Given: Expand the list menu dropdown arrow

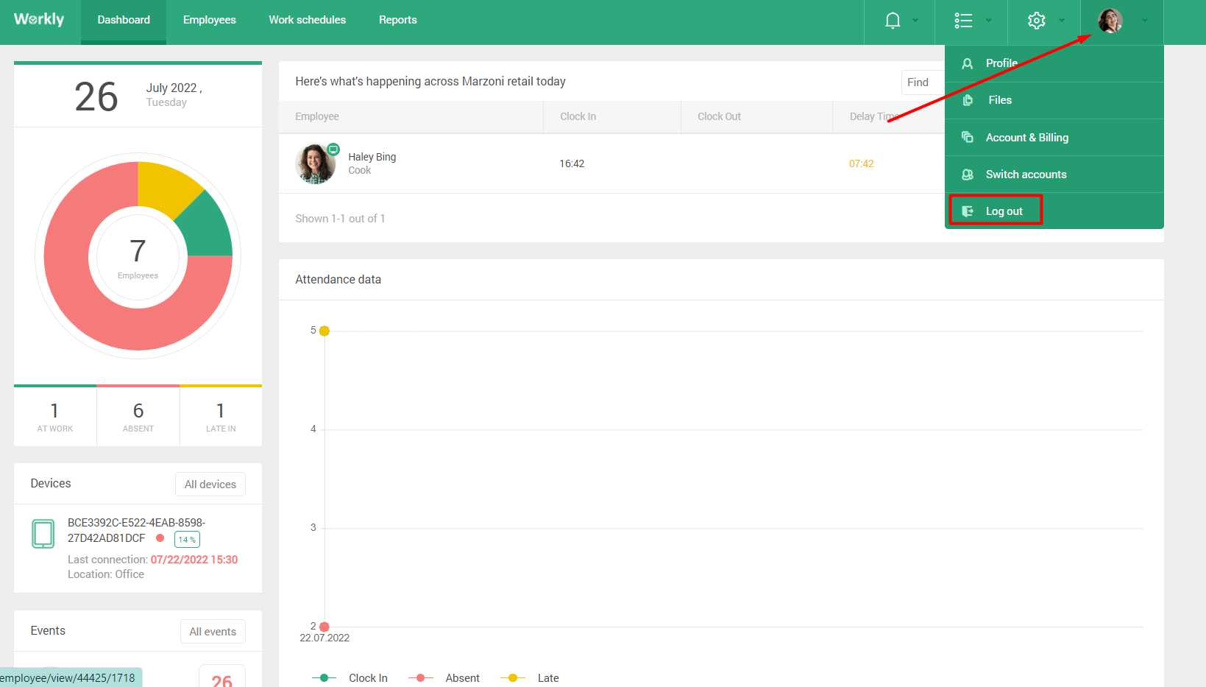Looking at the screenshot, I should tap(988, 21).
